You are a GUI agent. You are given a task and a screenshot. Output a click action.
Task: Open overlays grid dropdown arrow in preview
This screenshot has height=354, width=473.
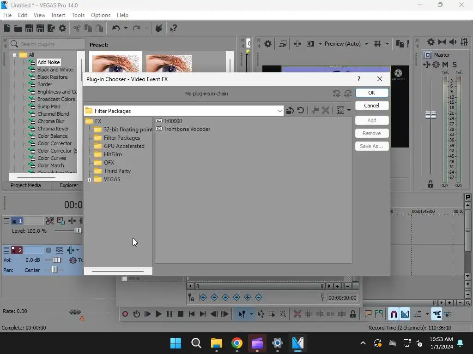(x=387, y=44)
